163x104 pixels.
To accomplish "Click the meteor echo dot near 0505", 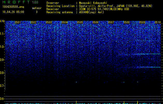I will tap(76, 82).
